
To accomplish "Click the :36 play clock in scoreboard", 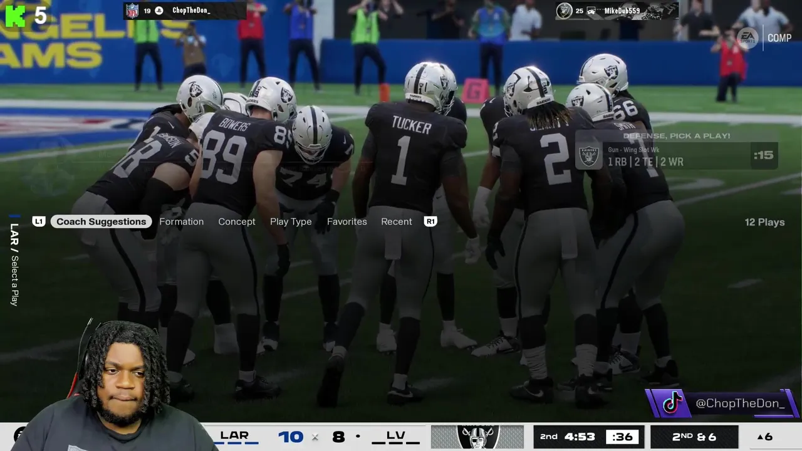I will 622,437.
